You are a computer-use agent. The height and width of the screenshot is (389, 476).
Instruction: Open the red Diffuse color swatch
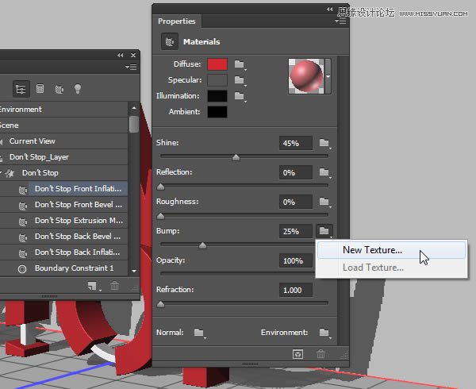(x=217, y=64)
